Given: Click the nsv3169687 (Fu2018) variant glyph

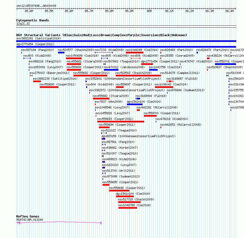Looking at the screenshot, I should click(170, 81).
